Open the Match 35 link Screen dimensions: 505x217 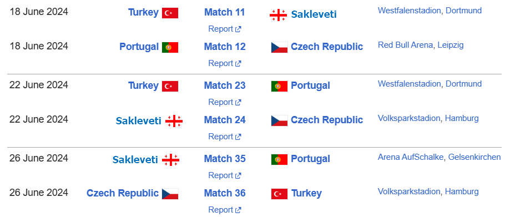[225, 159]
